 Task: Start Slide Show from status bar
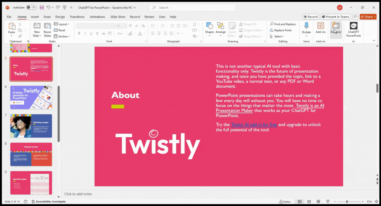(328, 202)
